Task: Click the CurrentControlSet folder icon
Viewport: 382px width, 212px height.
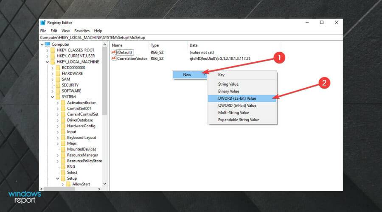Action: tap(63, 114)
